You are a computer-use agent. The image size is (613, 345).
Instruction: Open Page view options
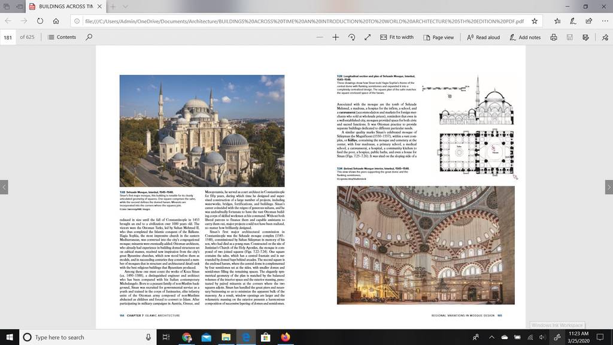pyautogui.click(x=439, y=37)
